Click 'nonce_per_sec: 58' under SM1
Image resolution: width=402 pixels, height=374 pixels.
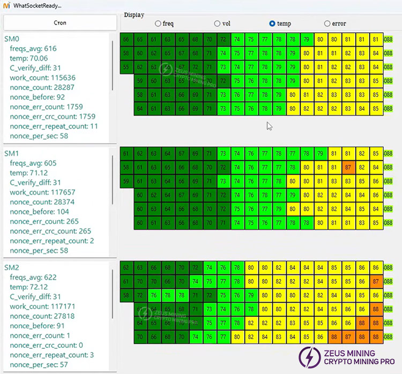click(x=39, y=251)
